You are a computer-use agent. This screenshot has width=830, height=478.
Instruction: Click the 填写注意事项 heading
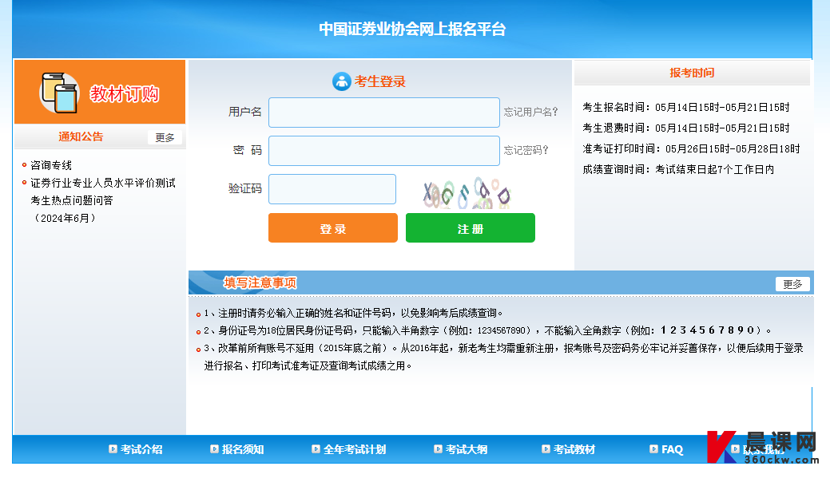tap(260, 282)
